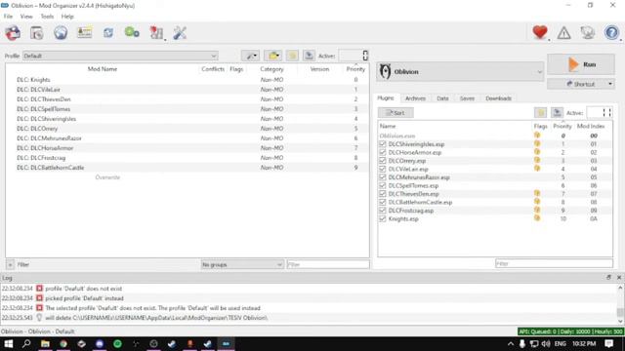The width and height of the screenshot is (625, 351).
Task: Click the open folder icon above mod list
Action: click(273, 56)
